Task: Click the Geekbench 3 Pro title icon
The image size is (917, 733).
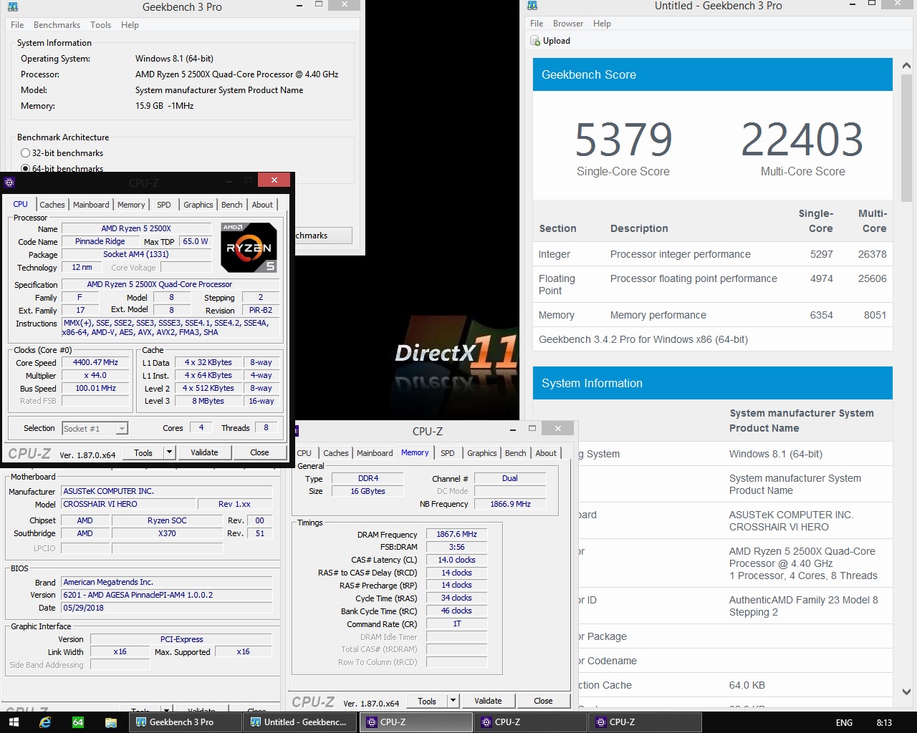Action: (x=14, y=6)
